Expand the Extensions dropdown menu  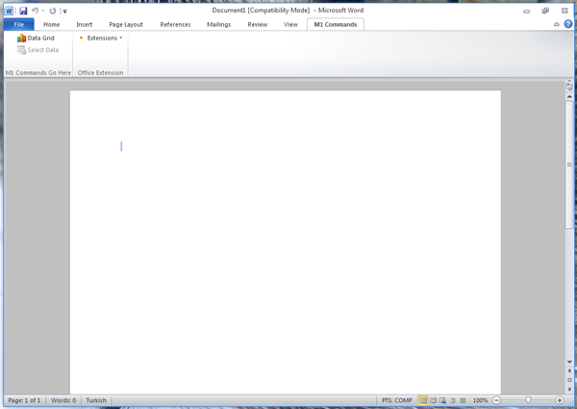click(x=101, y=38)
